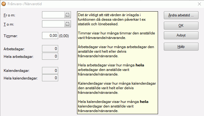Click the yellow information text box
This screenshot has height=116, width=204.
(118, 63)
